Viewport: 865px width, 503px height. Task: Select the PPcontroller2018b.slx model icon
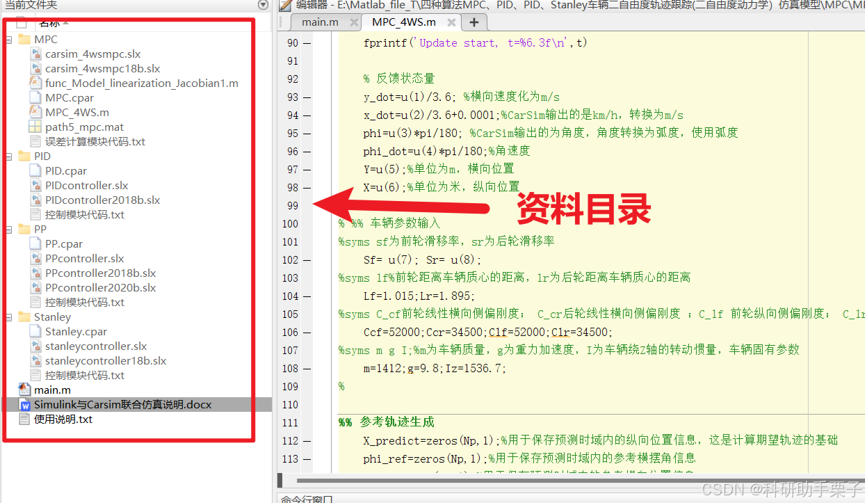[36, 273]
